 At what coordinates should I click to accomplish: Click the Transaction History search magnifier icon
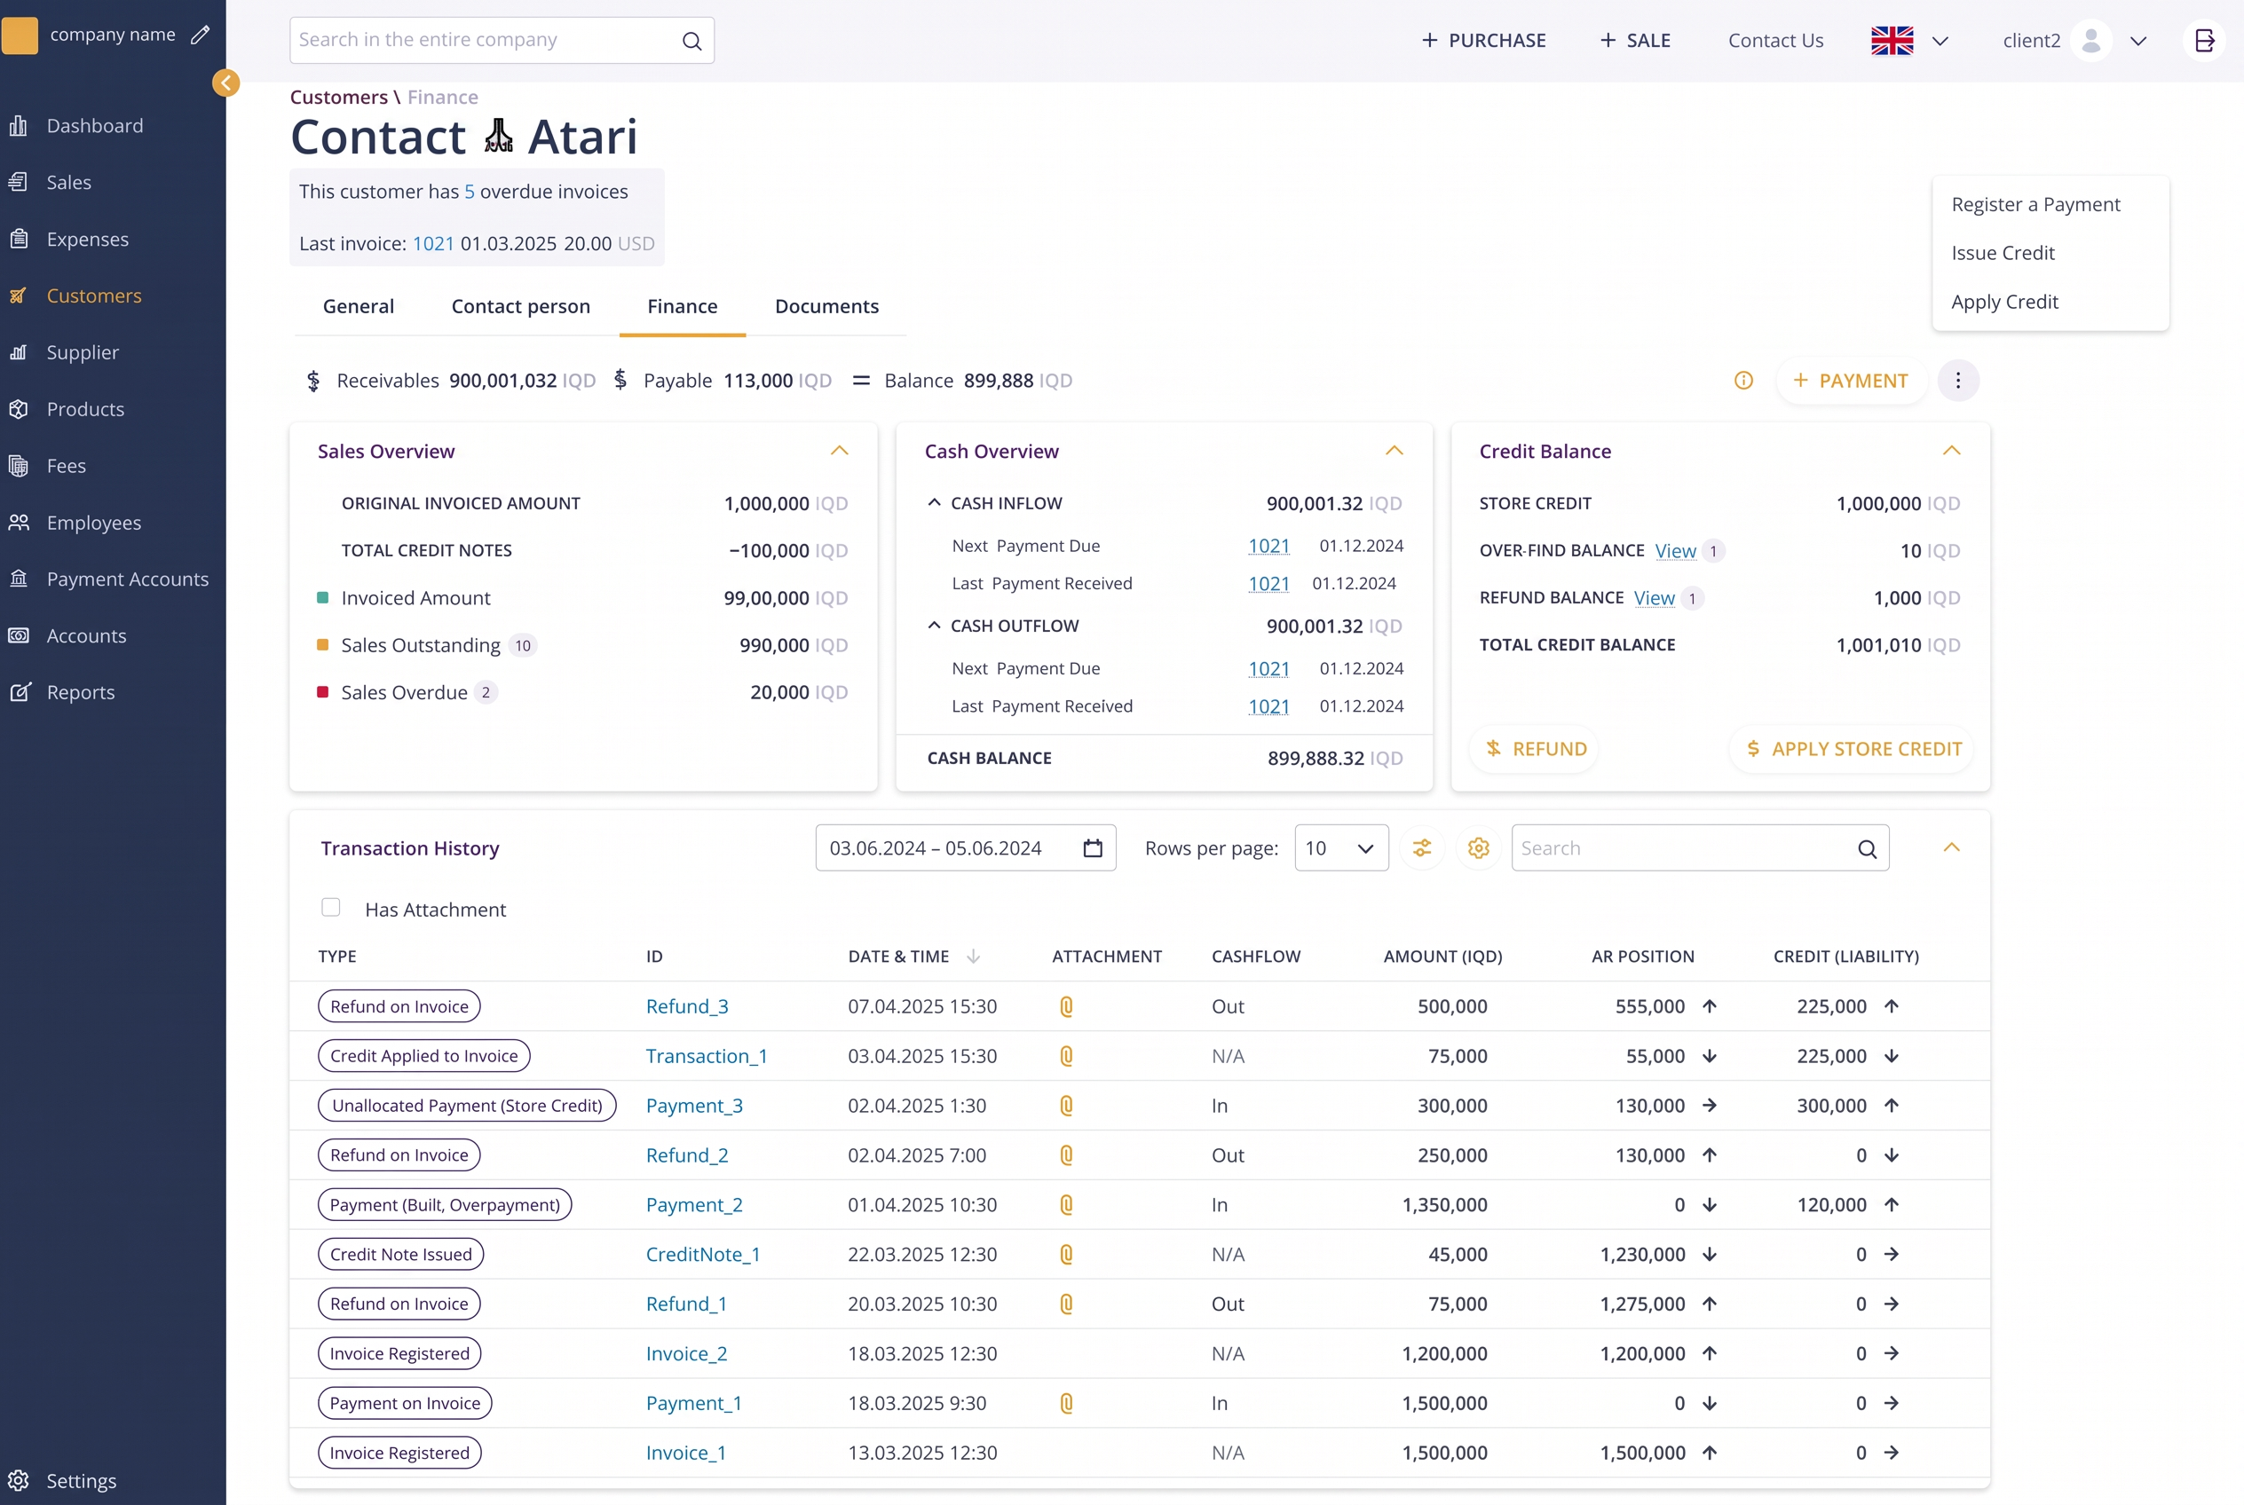[x=1867, y=848]
